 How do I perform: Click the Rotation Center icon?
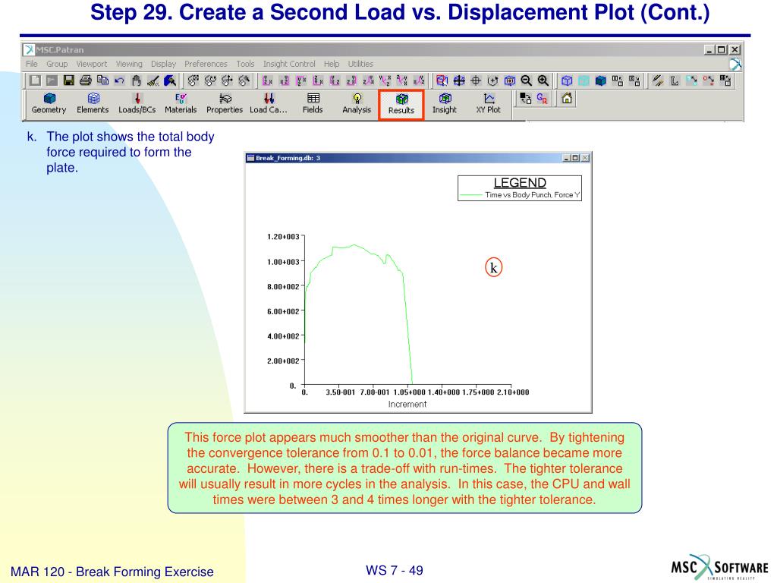click(492, 80)
